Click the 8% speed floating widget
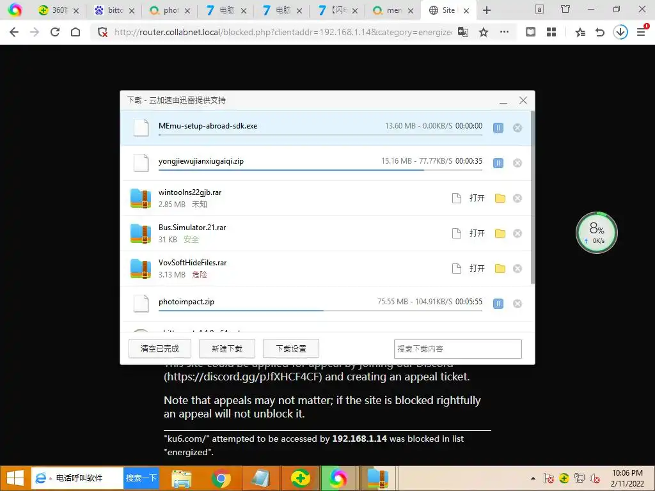The image size is (655, 491). click(x=597, y=233)
